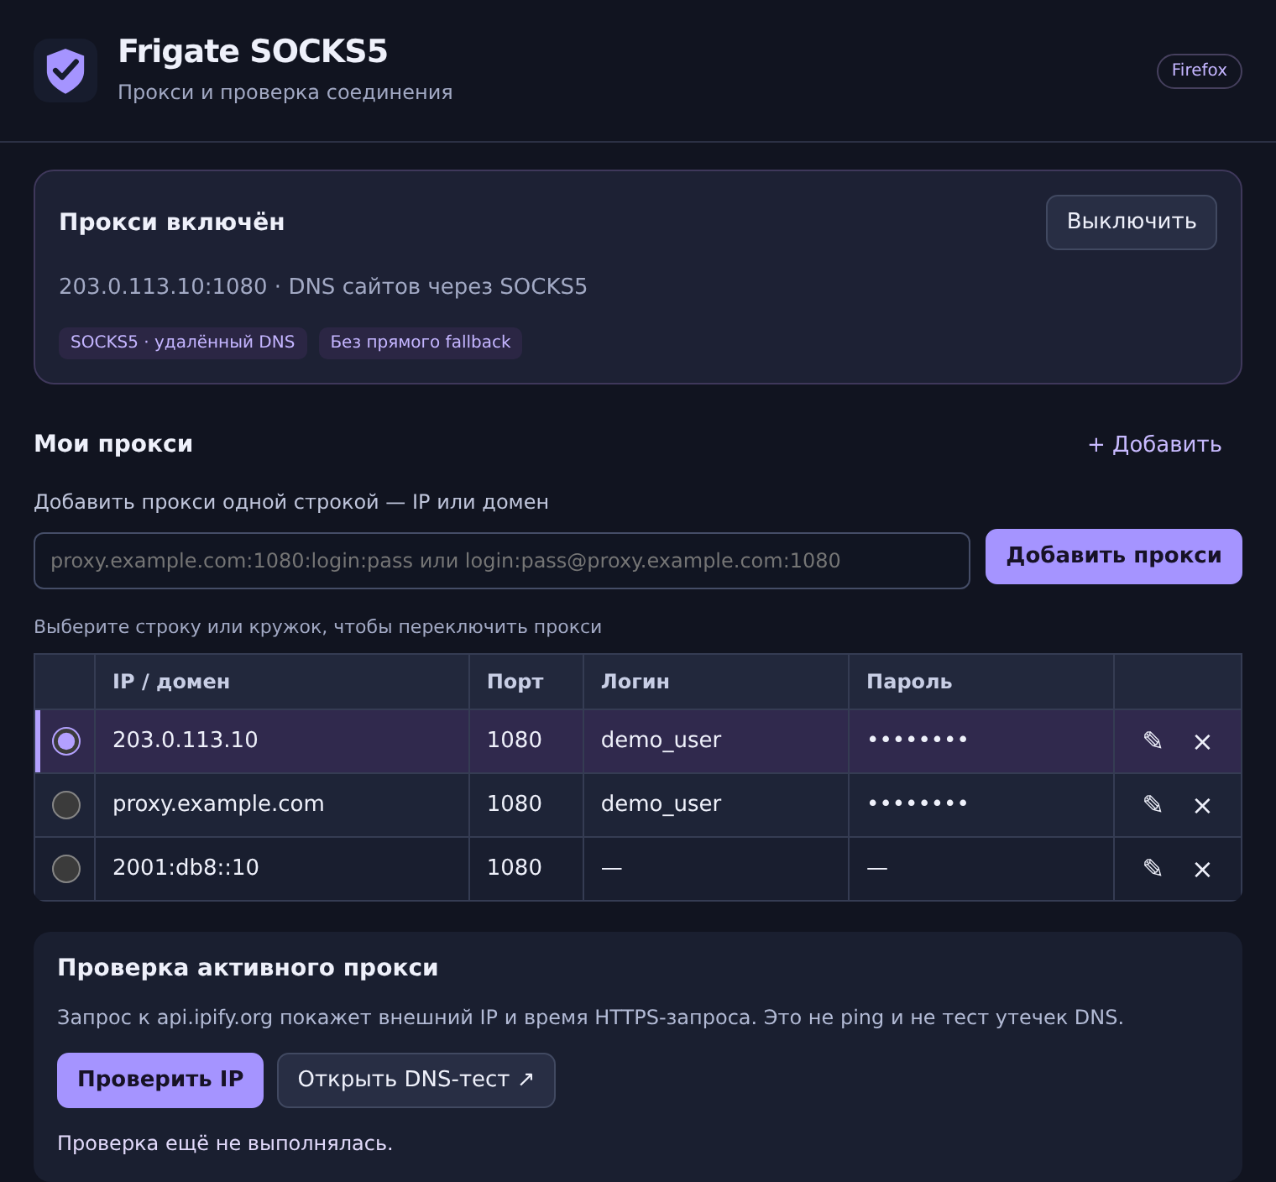This screenshot has height=1182, width=1276.
Task: Click the Логин column header
Action: pyautogui.click(x=716, y=682)
